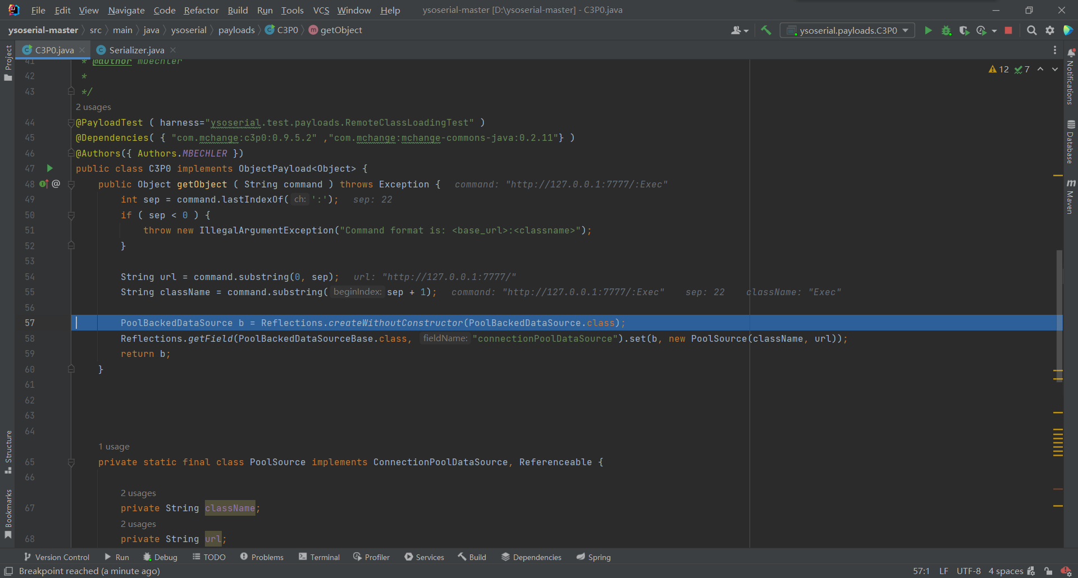
Task: Expand the profiler run options arrow
Action: [x=994, y=31]
